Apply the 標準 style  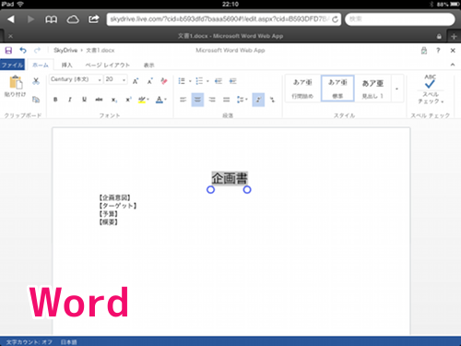tap(337, 89)
